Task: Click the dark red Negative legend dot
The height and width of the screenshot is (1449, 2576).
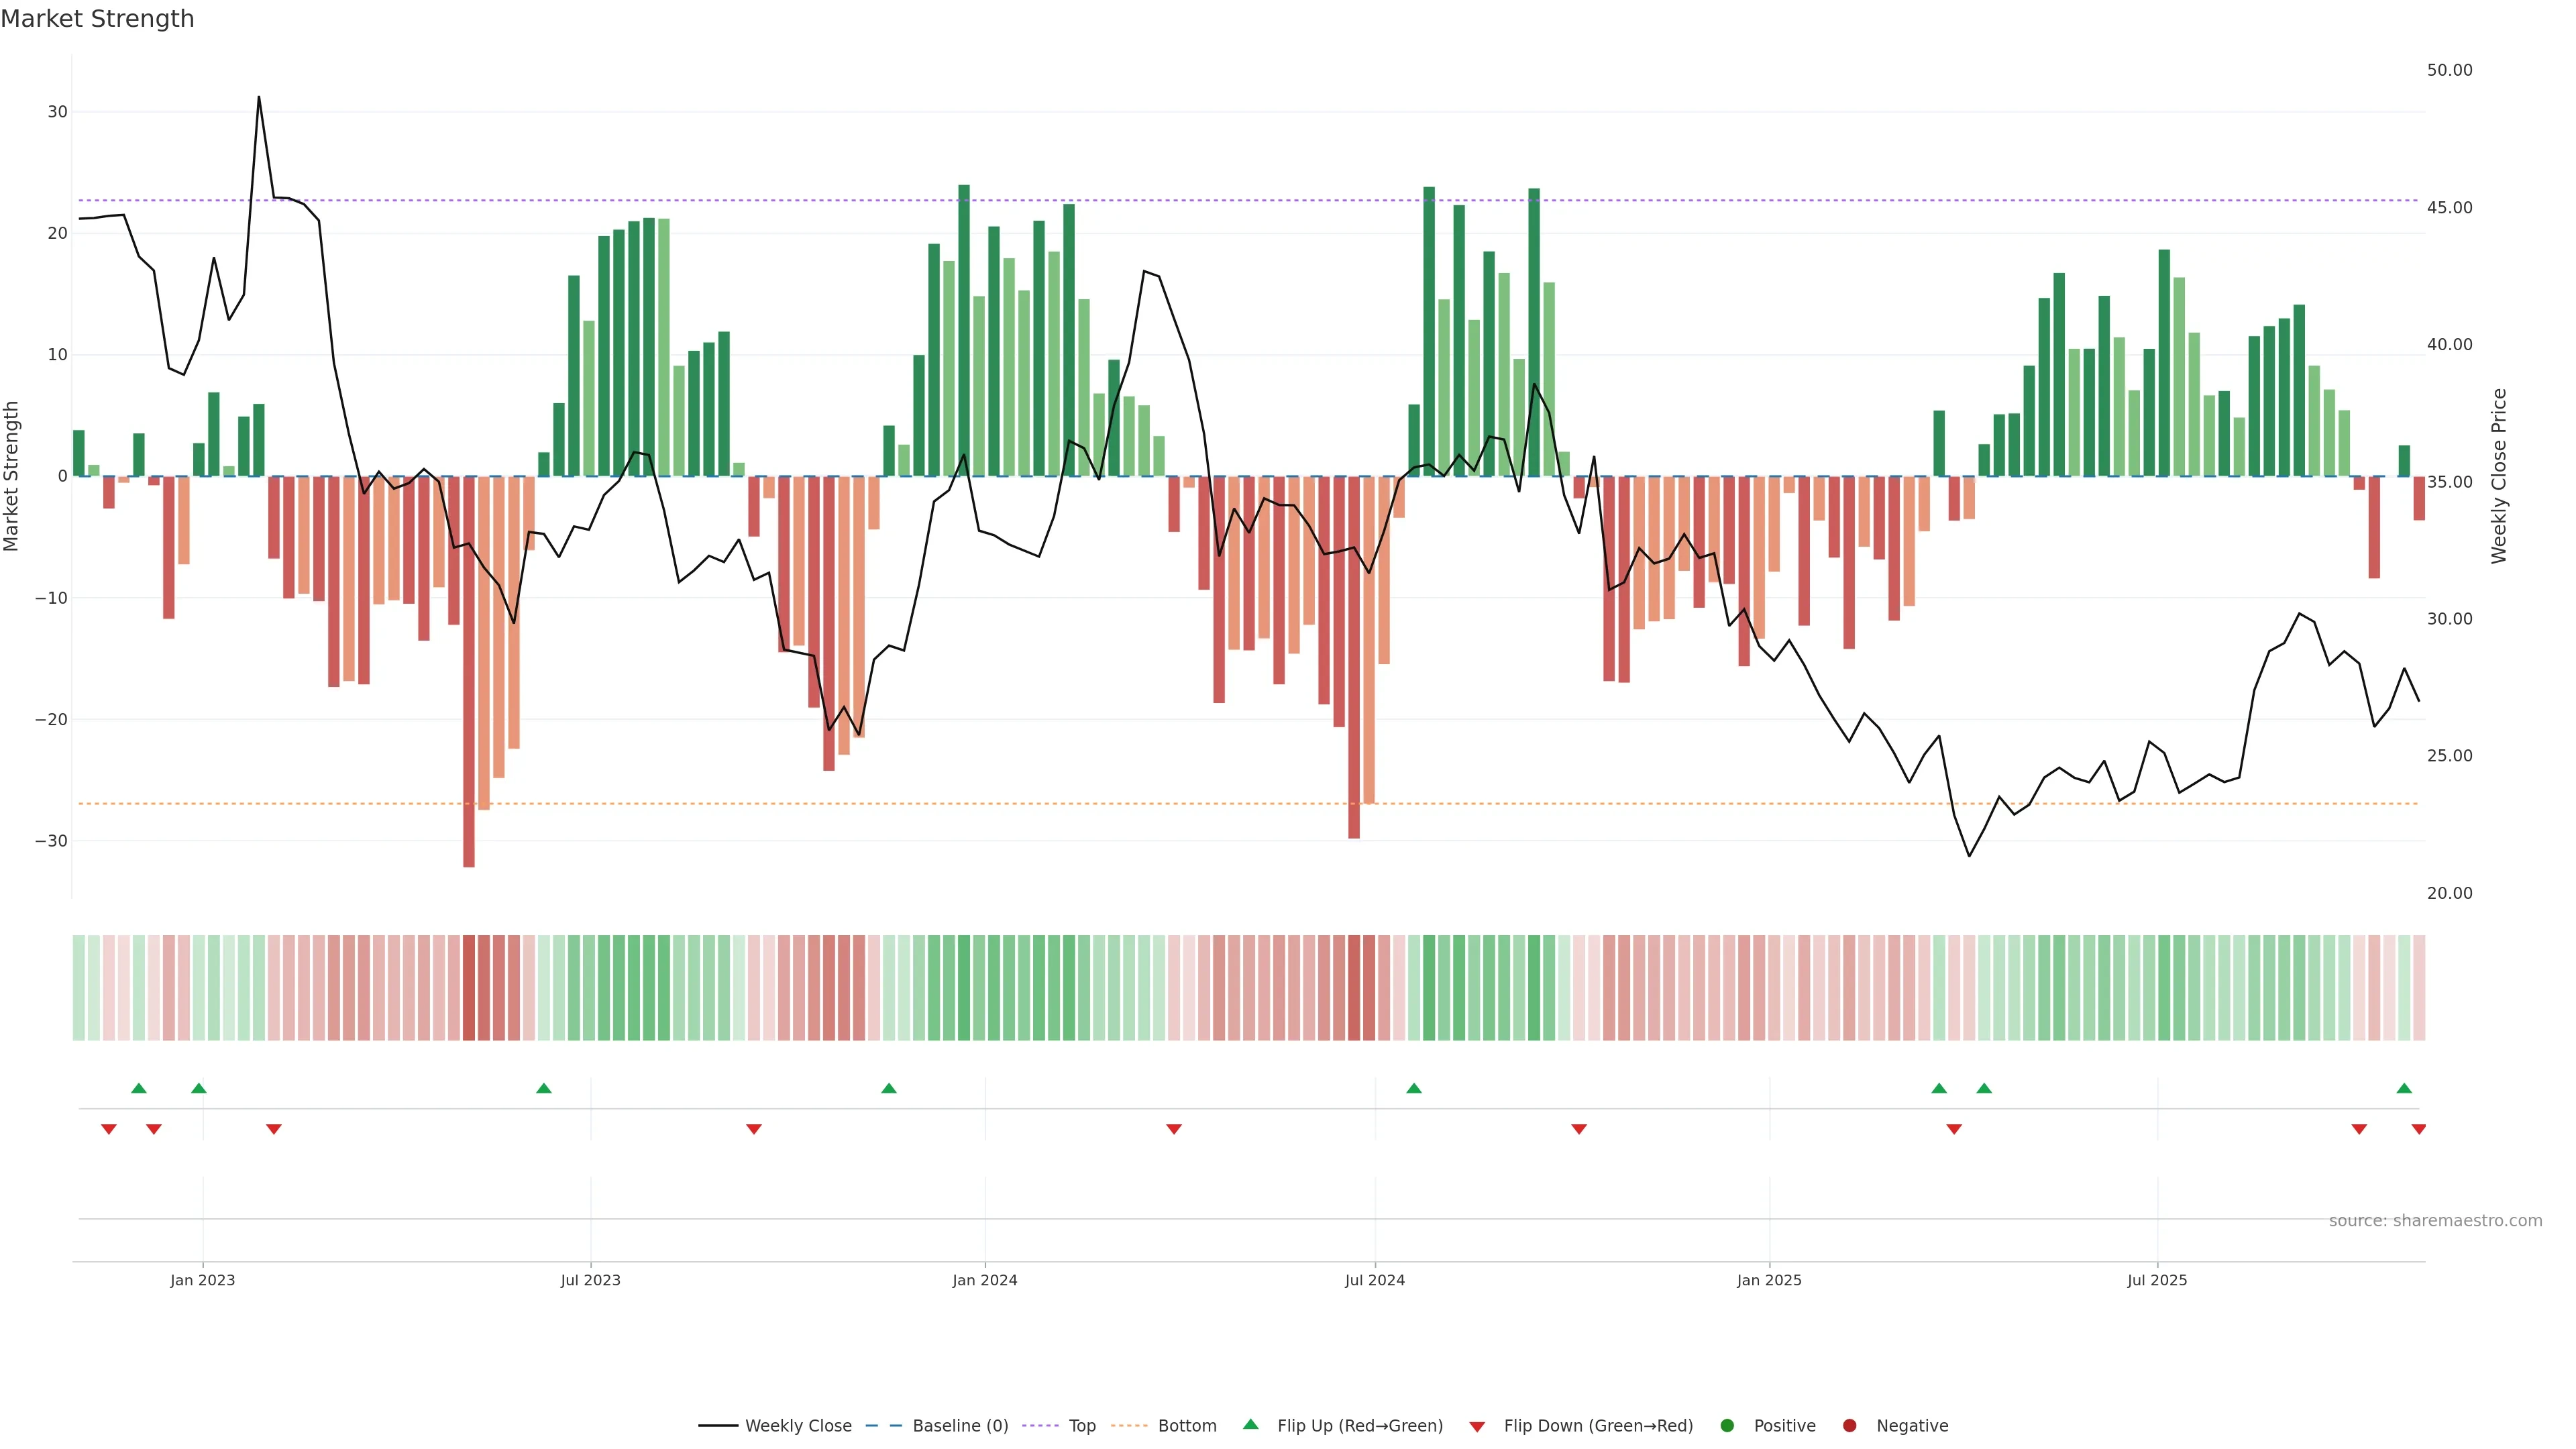Action: click(x=1849, y=1425)
